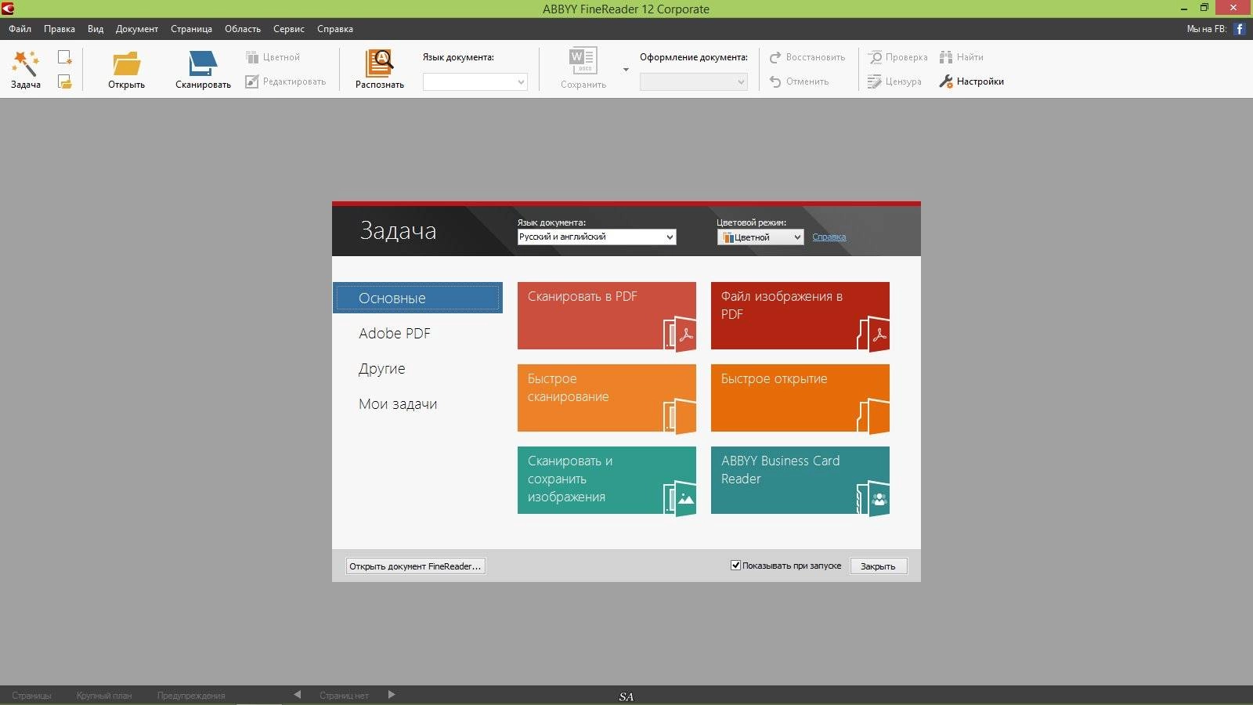This screenshot has width=1253, height=705.
Task: Click the PDF icon on Сканировать в PDF tile
Action: (680, 334)
